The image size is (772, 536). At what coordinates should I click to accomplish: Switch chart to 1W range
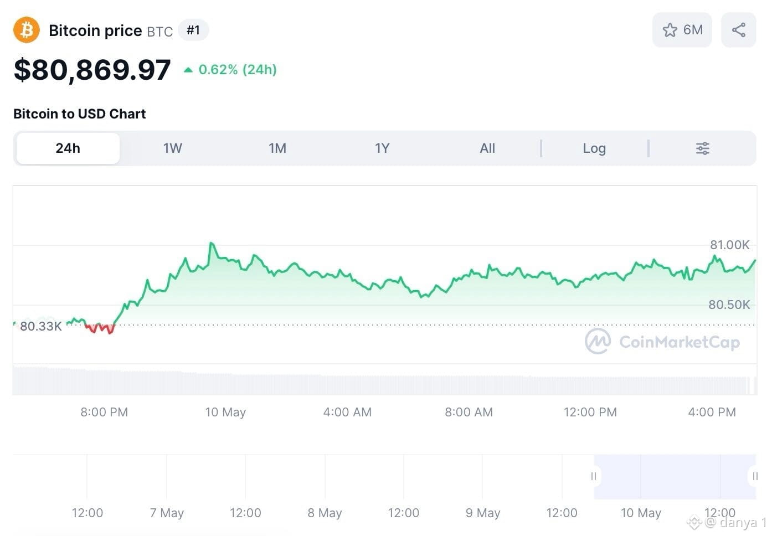coord(173,148)
